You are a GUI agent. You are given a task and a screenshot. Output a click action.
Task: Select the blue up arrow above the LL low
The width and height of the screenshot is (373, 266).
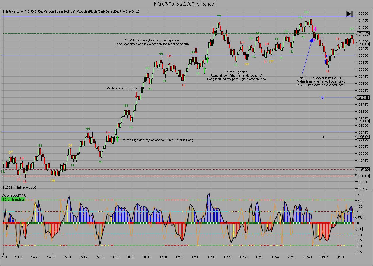[326, 61]
